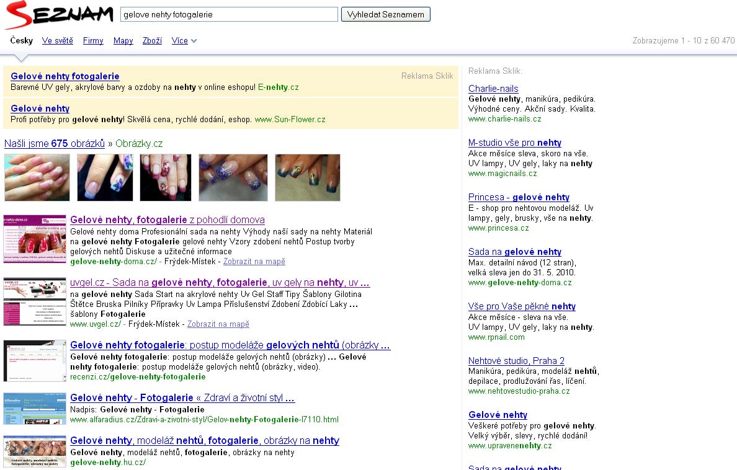Open the Mapy tab
This screenshot has height=470, width=737.
(x=123, y=40)
